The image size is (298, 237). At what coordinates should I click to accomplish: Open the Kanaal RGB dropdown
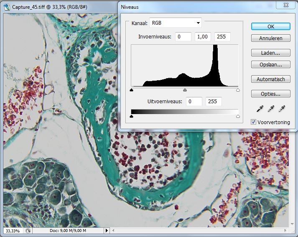(176, 23)
